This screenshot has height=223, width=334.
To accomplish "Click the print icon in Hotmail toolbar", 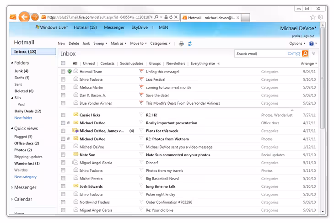I will tap(181, 44).
